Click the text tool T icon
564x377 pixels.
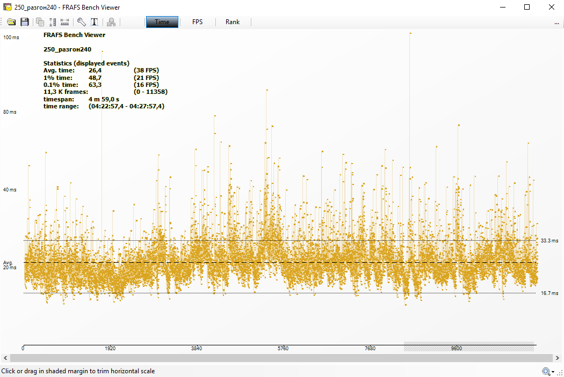94,22
